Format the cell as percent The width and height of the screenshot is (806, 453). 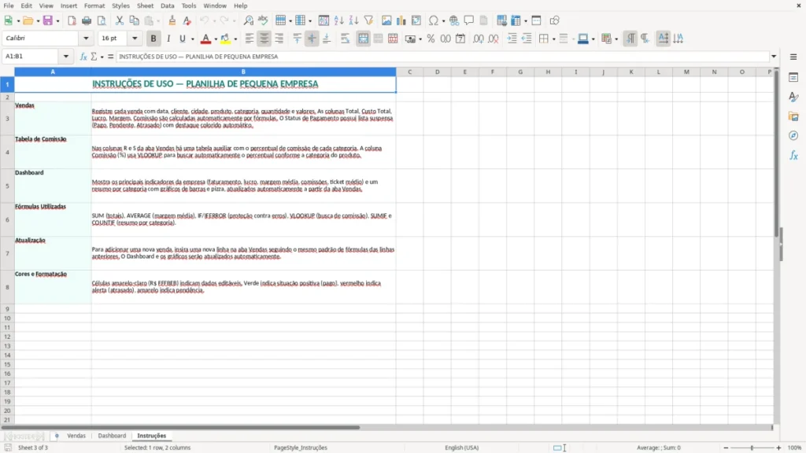(x=431, y=39)
